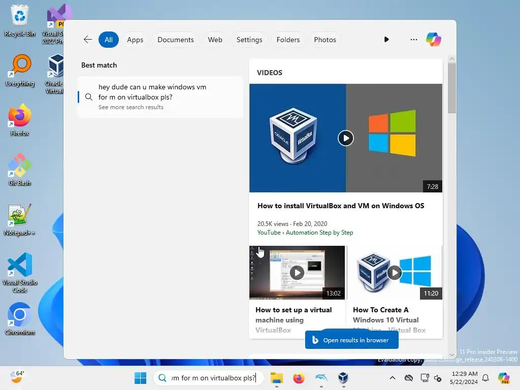Click the scrollbar up arrow
This screenshot has height=390, width=520.
click(451, 59)
